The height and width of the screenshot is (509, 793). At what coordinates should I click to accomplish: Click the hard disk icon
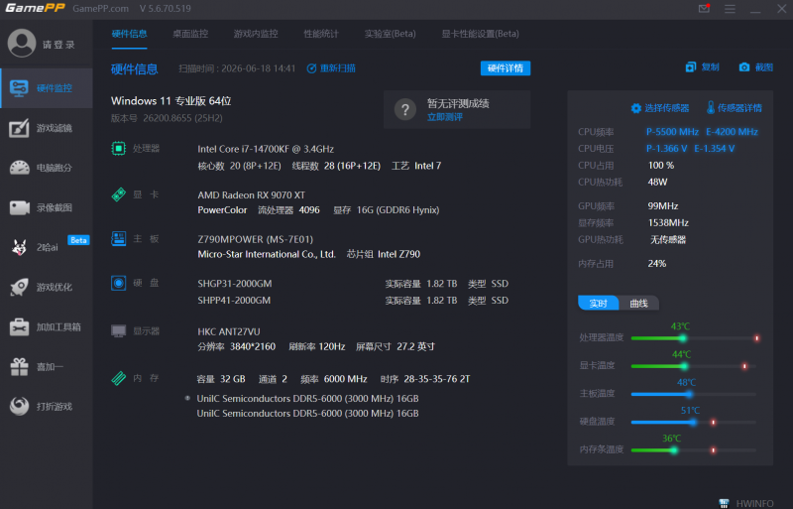click(x=118, y=283)
